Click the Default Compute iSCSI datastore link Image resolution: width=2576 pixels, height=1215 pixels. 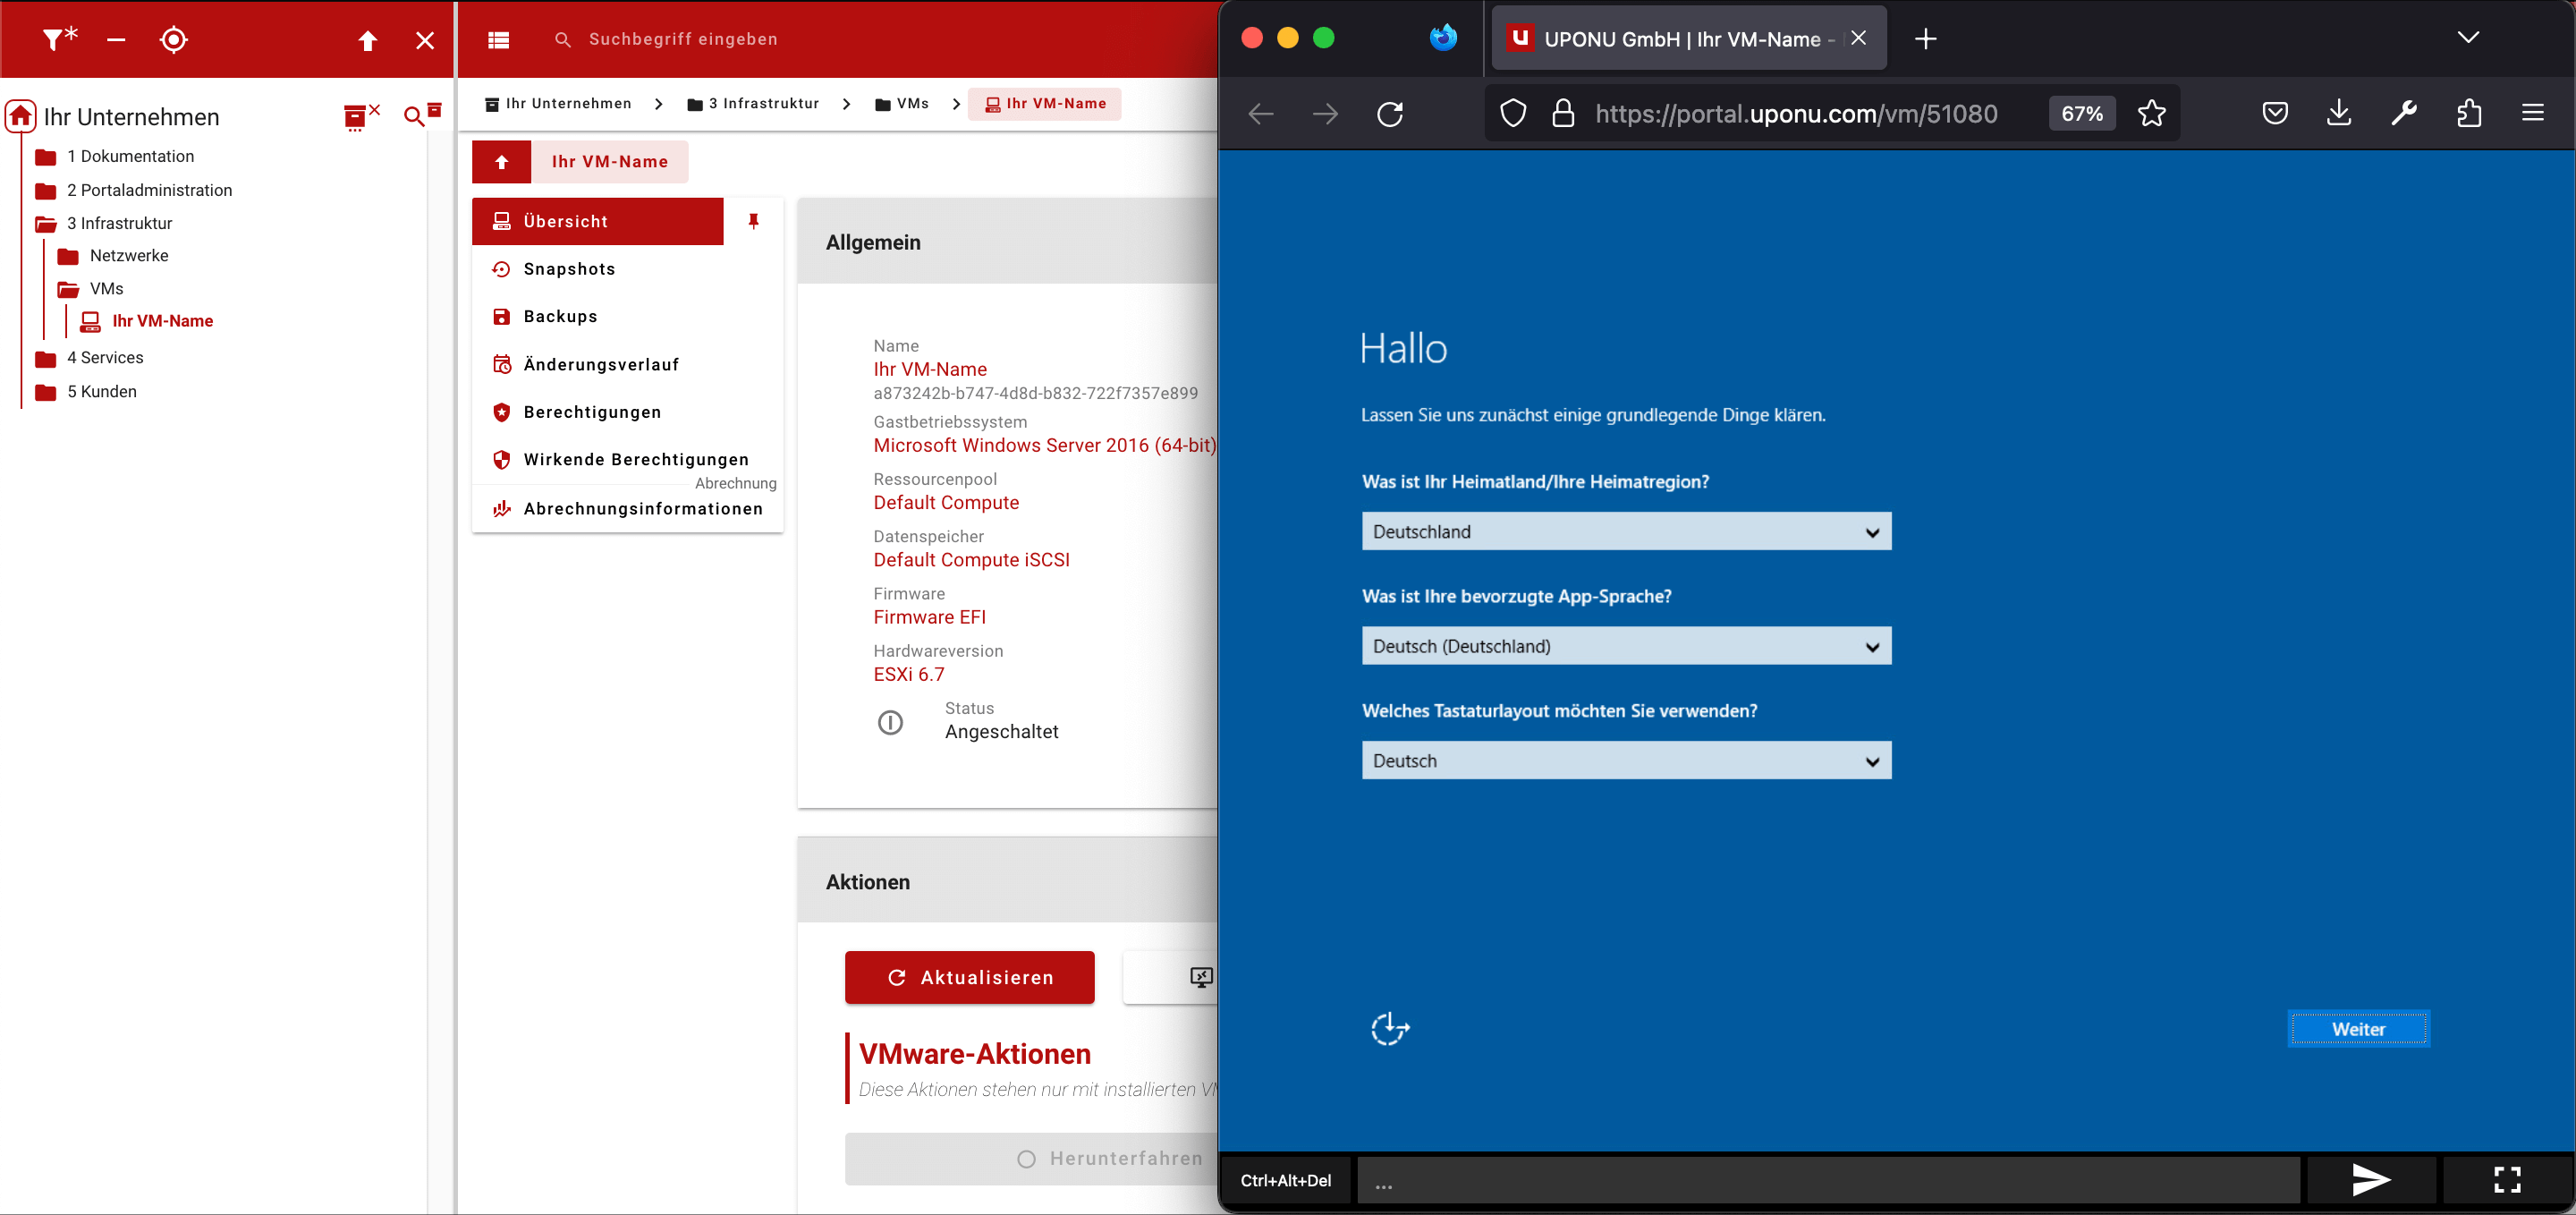(x=971, y=560)
